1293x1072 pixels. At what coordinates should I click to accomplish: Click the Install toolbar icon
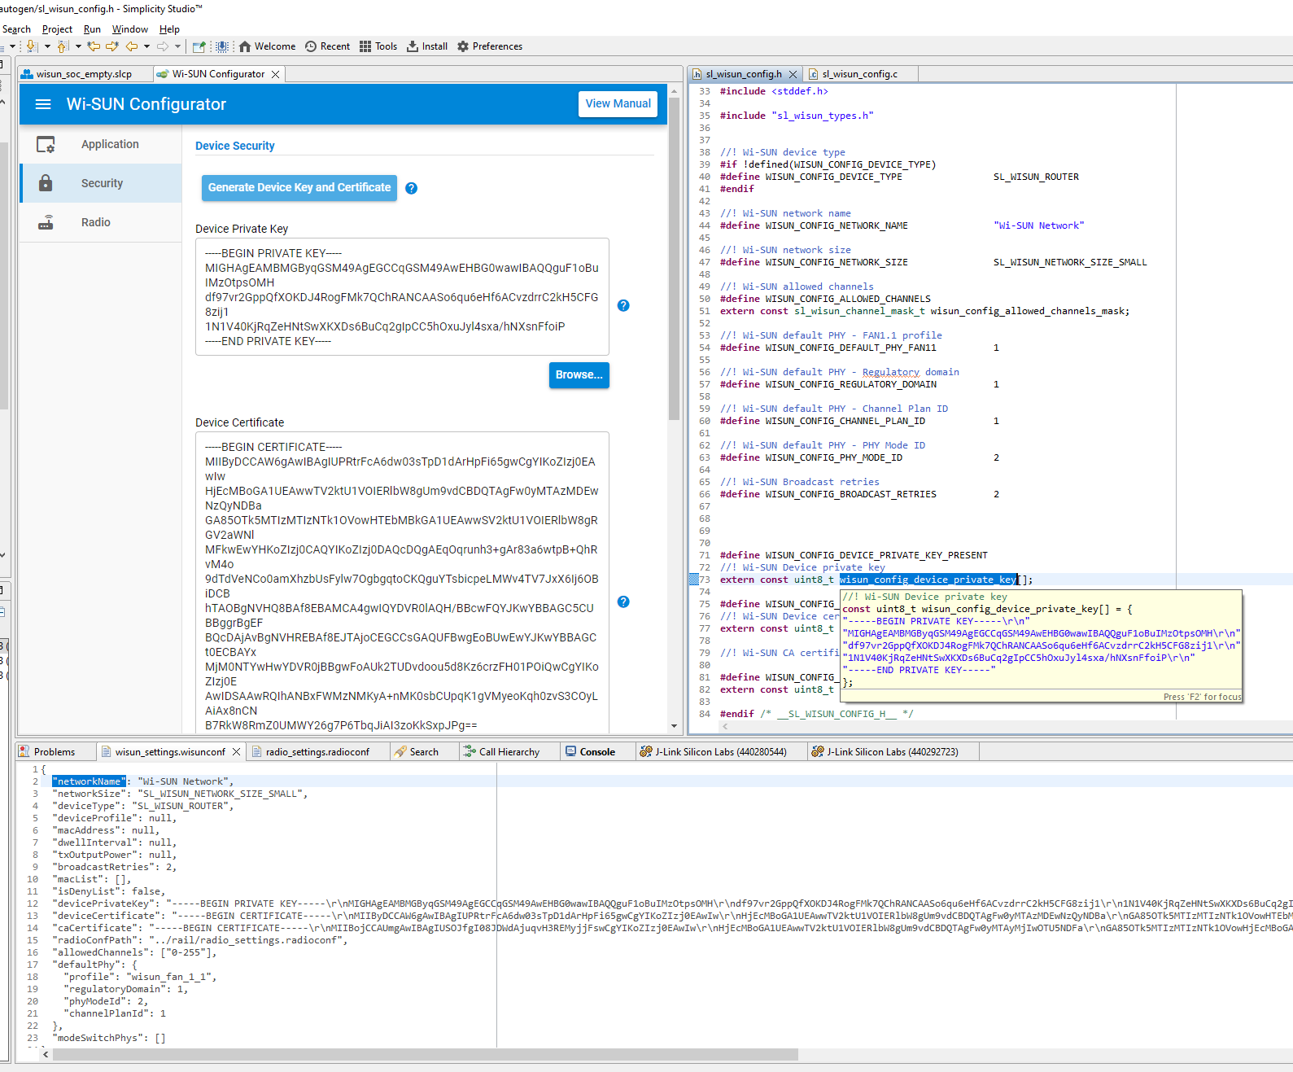[x=427, y=46]
